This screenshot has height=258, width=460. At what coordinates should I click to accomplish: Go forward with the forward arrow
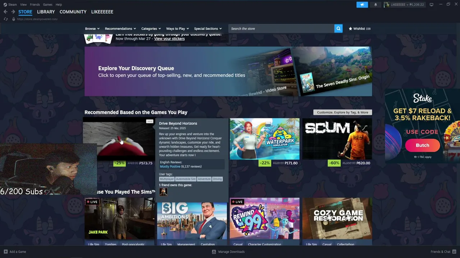[13, 12]
